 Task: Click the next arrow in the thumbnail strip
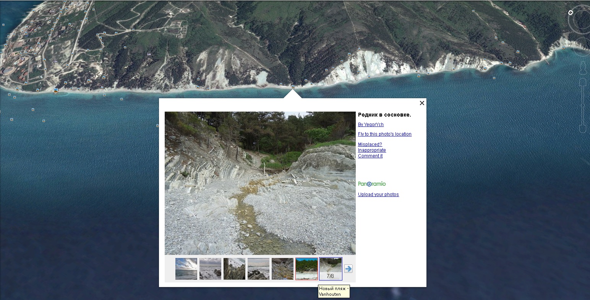tap(348, 269)
